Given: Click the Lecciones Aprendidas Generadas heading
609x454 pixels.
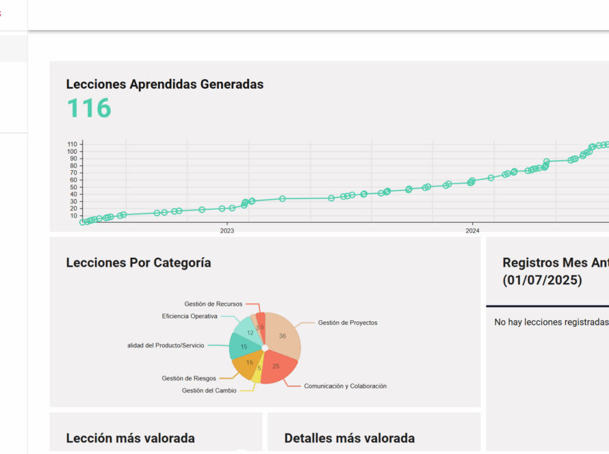Looking at the screenshot, I should pos(165,84).
